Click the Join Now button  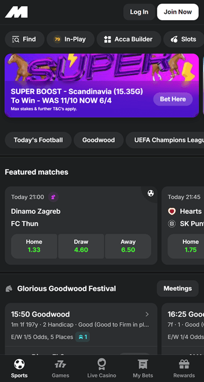coord(177,12)
